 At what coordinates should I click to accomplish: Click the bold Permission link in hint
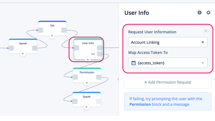pos(140,104)
